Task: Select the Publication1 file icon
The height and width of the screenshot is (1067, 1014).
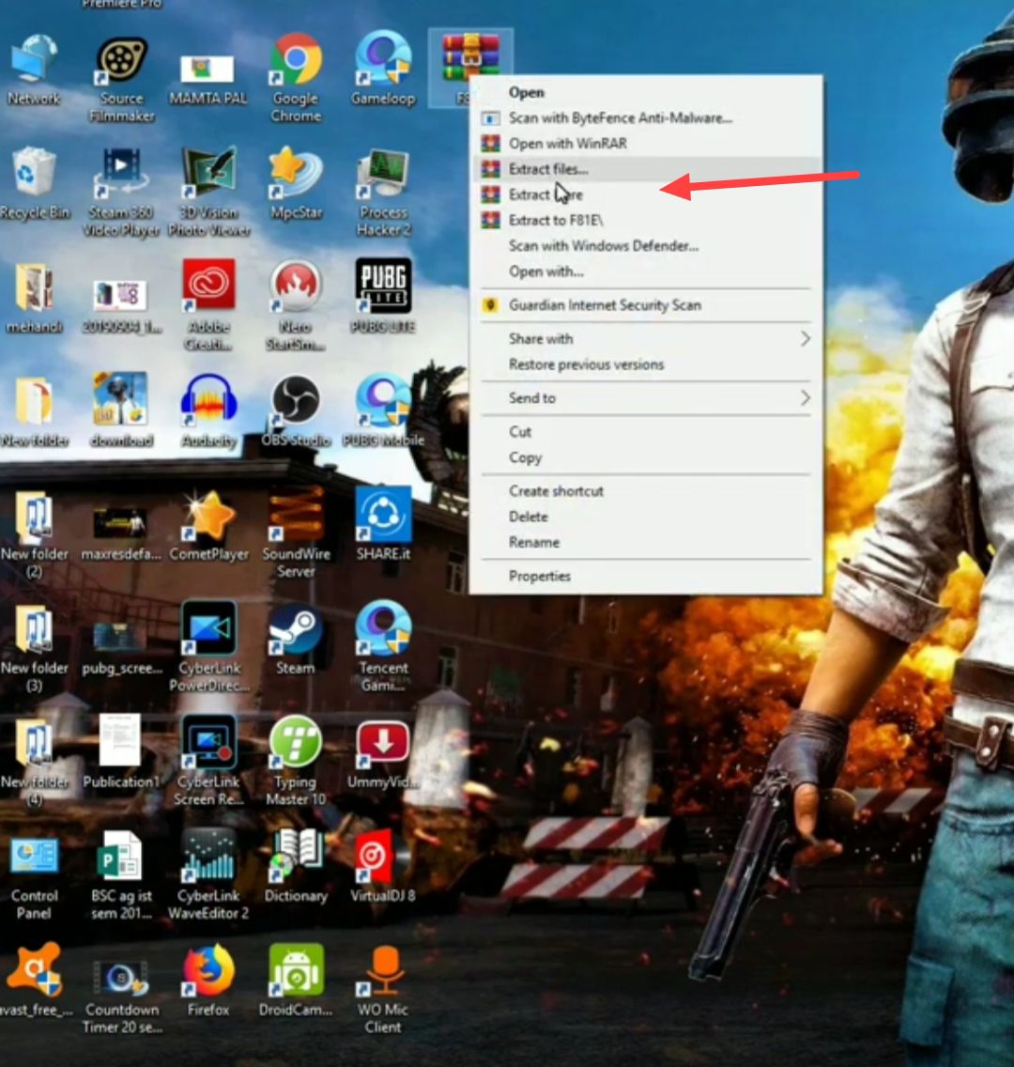Action: pyautogui.click(x=120, y=752)
